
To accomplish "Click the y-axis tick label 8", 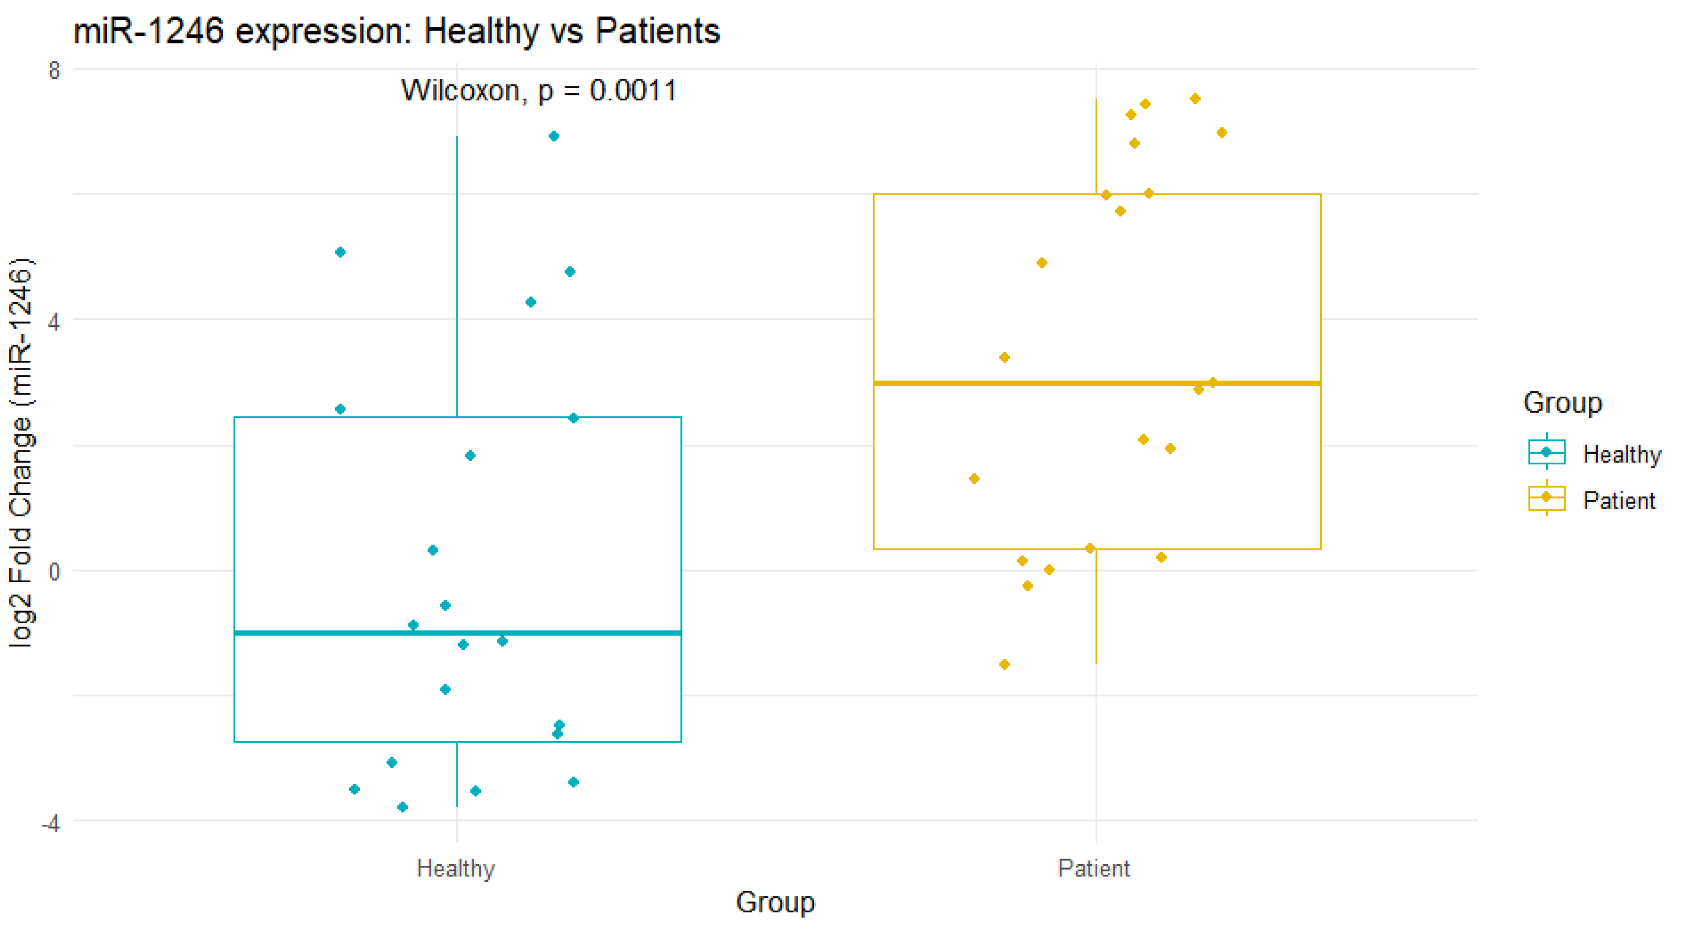I will pyautogui.click(x=54, y=70).
